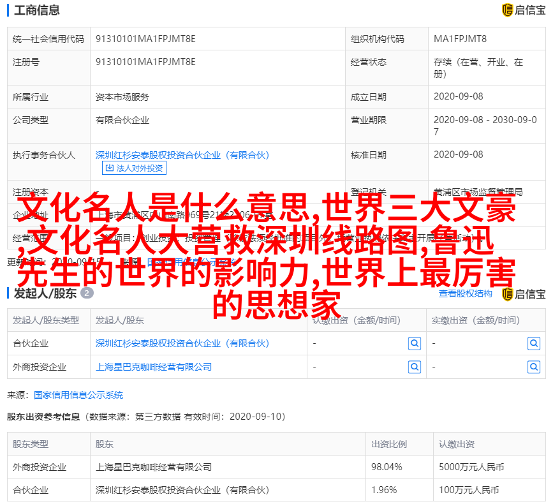Select 营业期限 value 2020-09-08 - 2030-09-07
The width and height of the screenshot is (553, 504).
click(x=485, y=126)
